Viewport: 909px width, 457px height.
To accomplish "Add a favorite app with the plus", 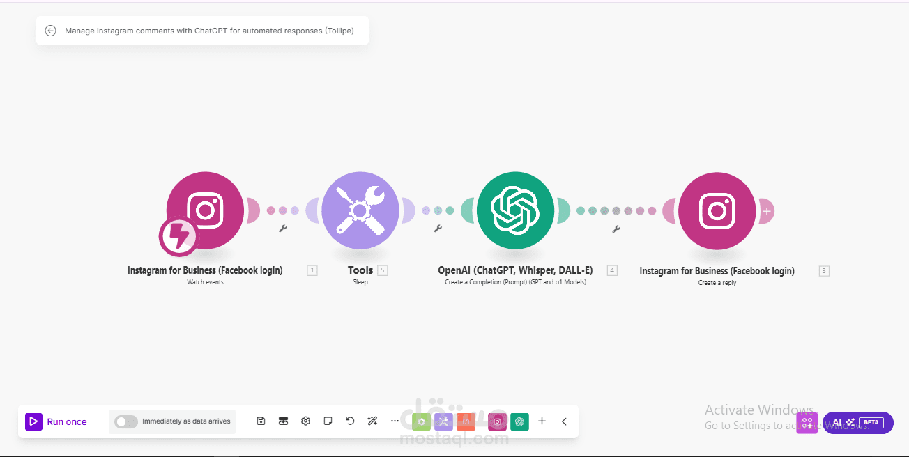I will coord(542,421).
